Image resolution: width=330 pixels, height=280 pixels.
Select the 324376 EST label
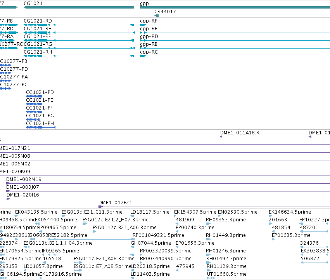click(x=309, y=243)
